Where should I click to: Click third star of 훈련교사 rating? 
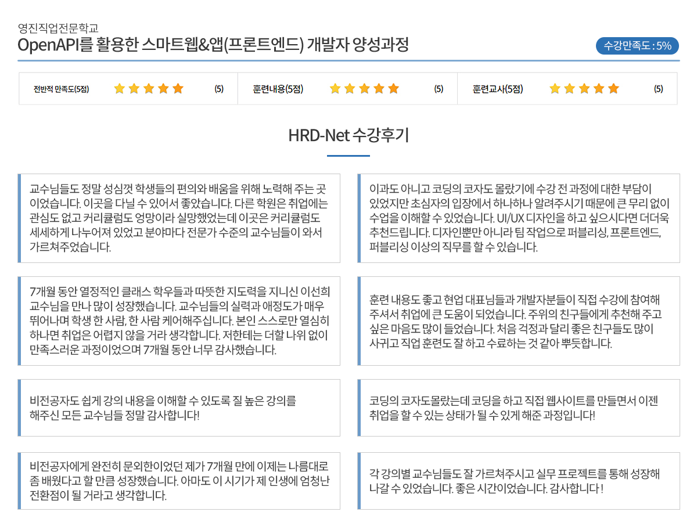click(584, 89)
